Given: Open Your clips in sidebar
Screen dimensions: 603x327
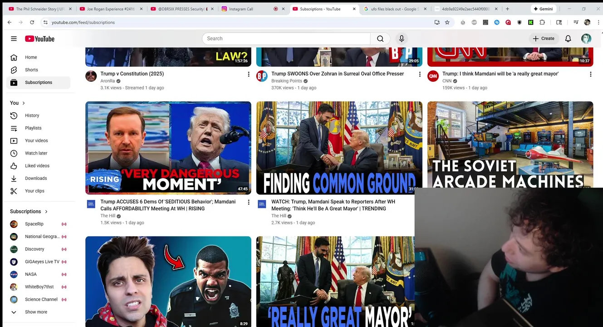Looking at the screenshot, I should pyautogui.click(x=39, y=191).
